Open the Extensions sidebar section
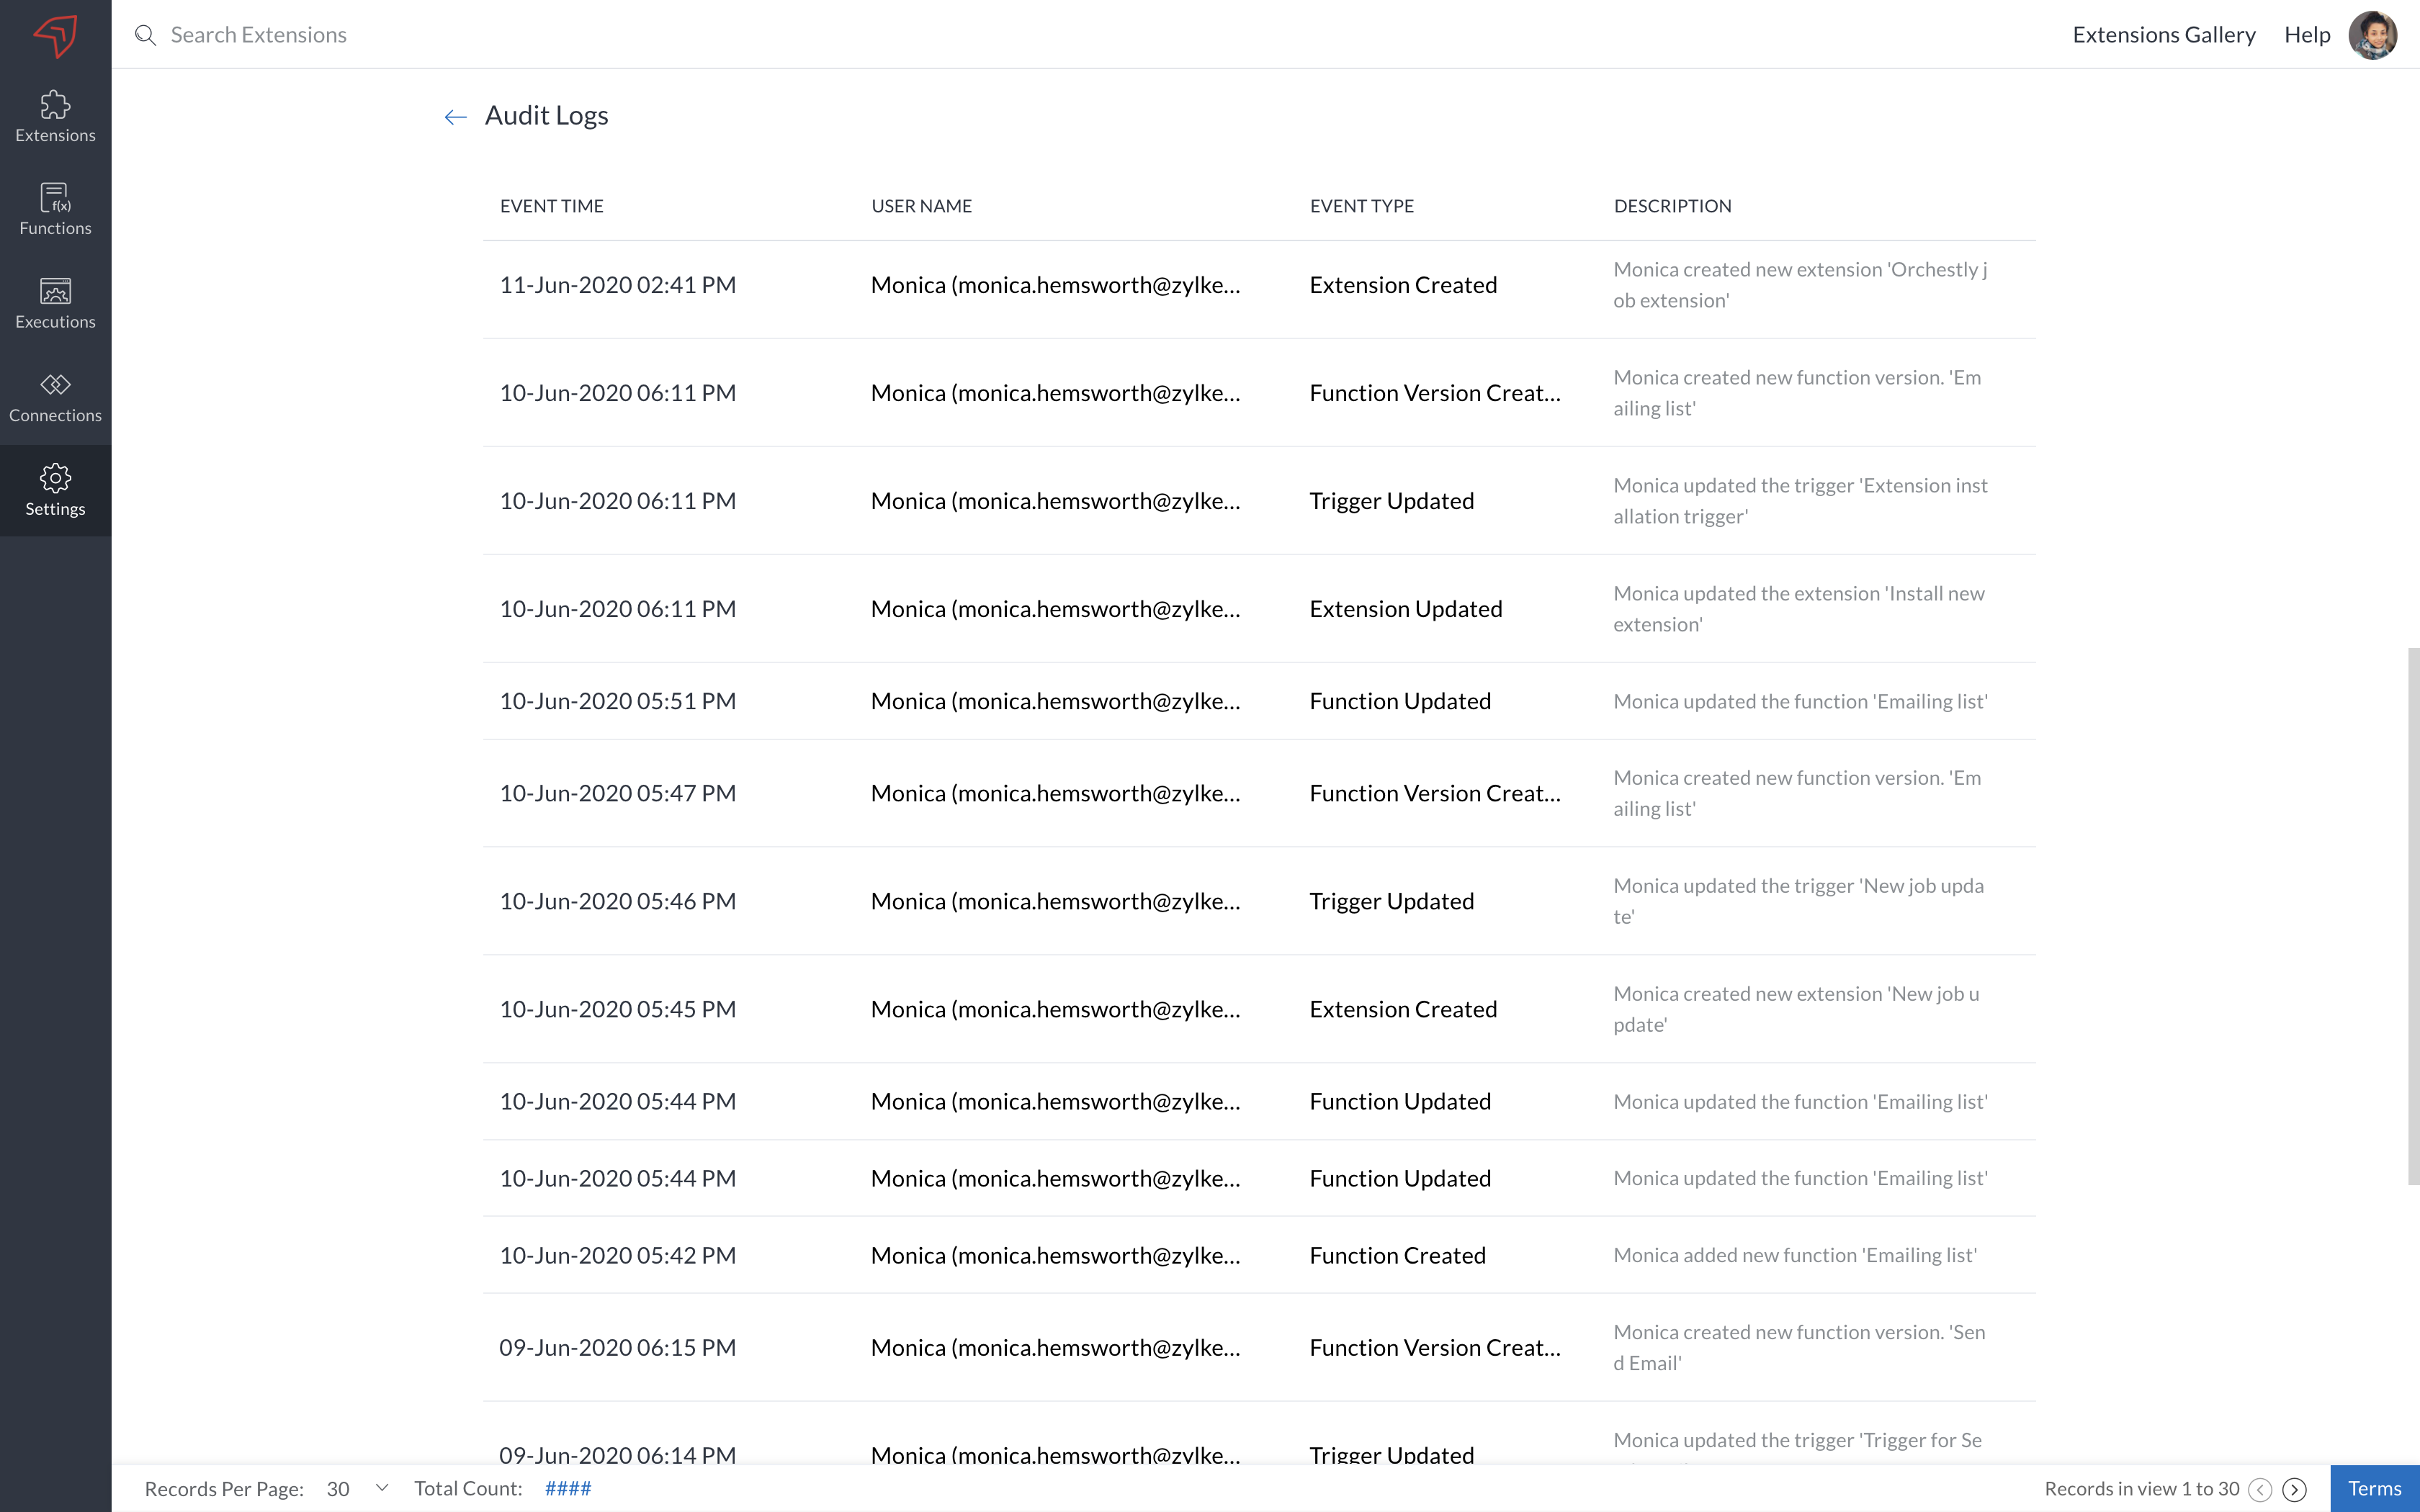 pyautogui.click(x=55, y=117)
